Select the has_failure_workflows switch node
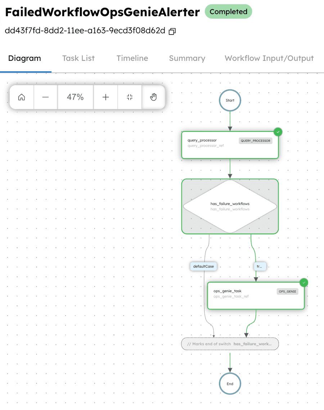 [x=230, y=206]
